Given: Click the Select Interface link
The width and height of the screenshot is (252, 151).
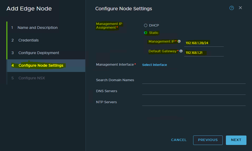Looking at the screenshot, I should pyautogui.click(x=154, y=65).
